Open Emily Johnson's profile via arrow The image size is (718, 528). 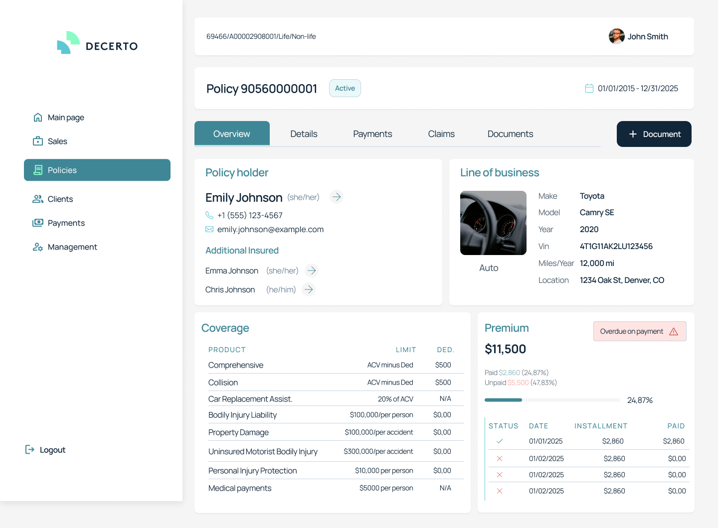coord(337,197)
